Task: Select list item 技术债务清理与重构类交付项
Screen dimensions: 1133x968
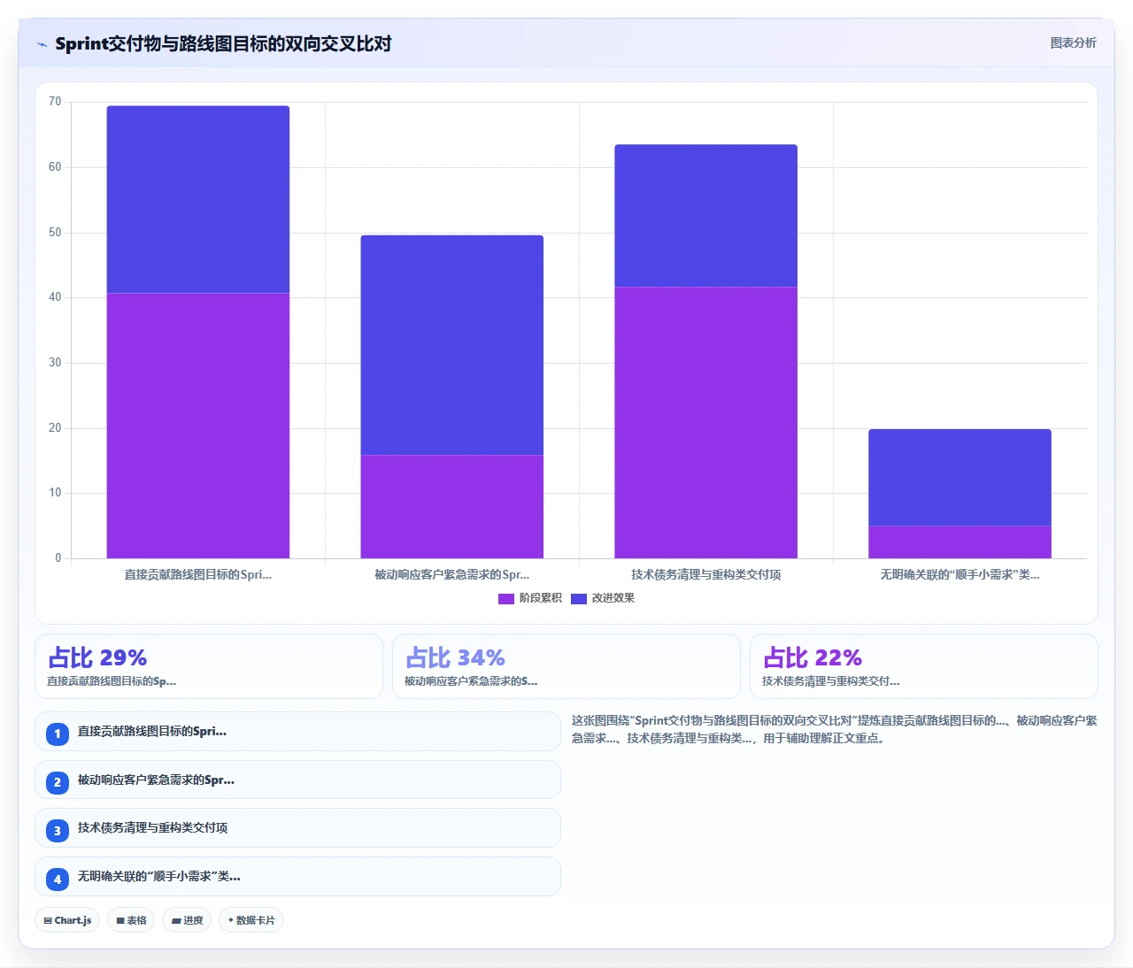Action: [x=297, y=828]
